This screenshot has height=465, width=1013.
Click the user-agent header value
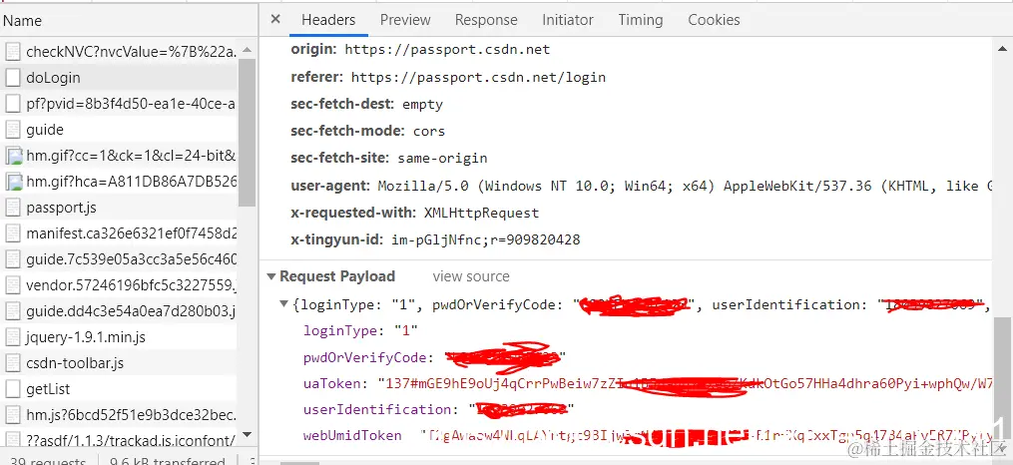pyautogui.click(x=685, y=186)
